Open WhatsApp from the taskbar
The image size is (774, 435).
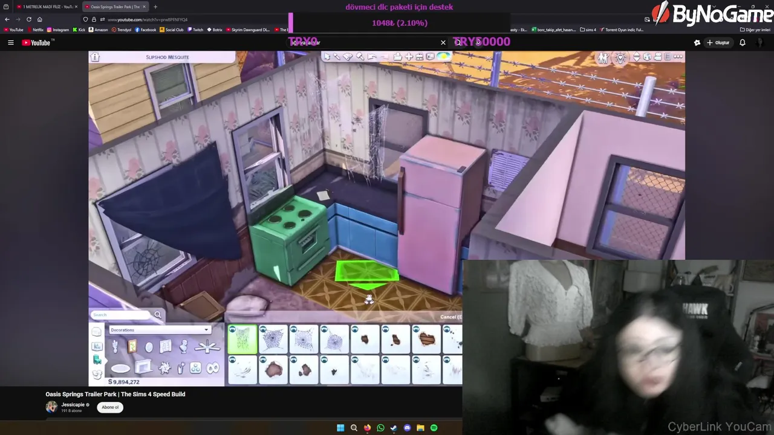[380, 428]
